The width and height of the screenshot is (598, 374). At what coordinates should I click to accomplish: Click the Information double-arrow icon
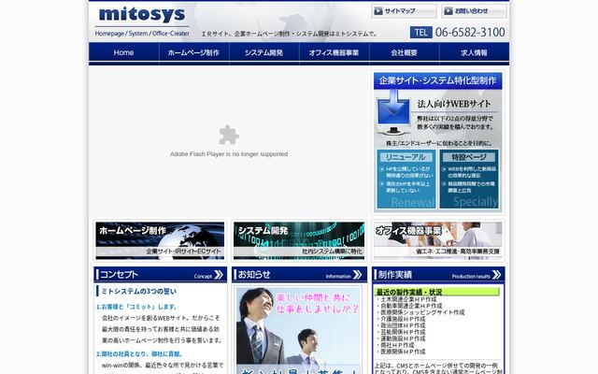click(x=357, y=275)
